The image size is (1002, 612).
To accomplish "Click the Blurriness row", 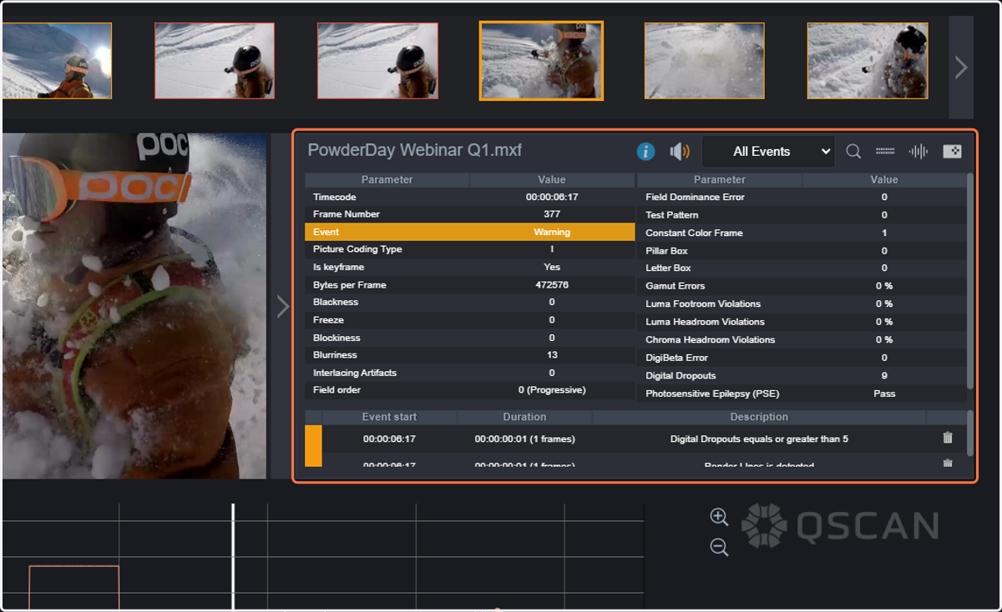I will (470, 355).
